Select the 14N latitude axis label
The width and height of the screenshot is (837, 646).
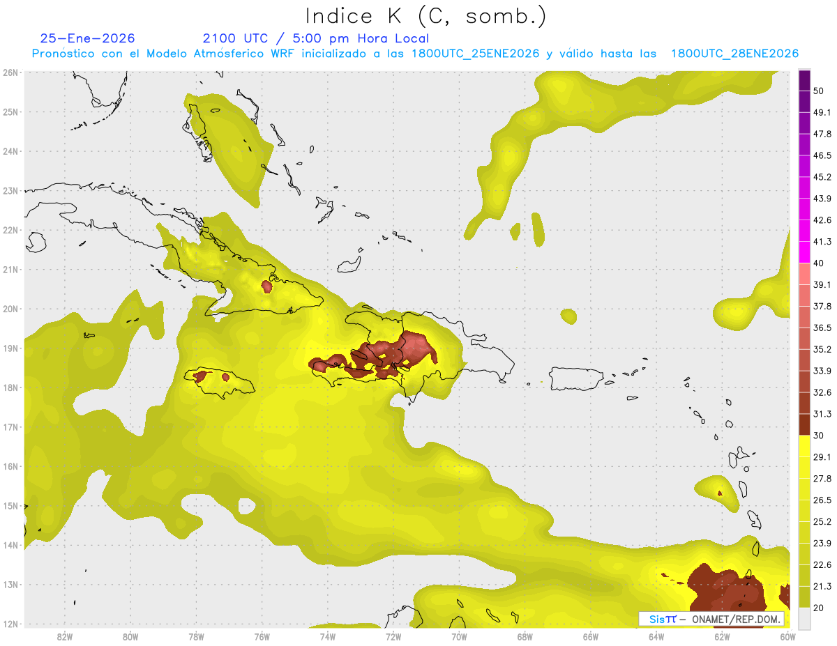click(x=10, y=545)
